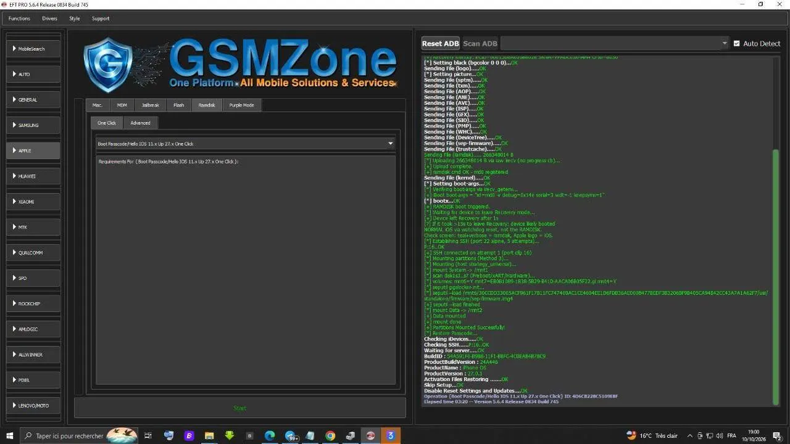This screenshot has height=444, width=790.
Task: Select the APPLE sidebar section
Action: 33,150
